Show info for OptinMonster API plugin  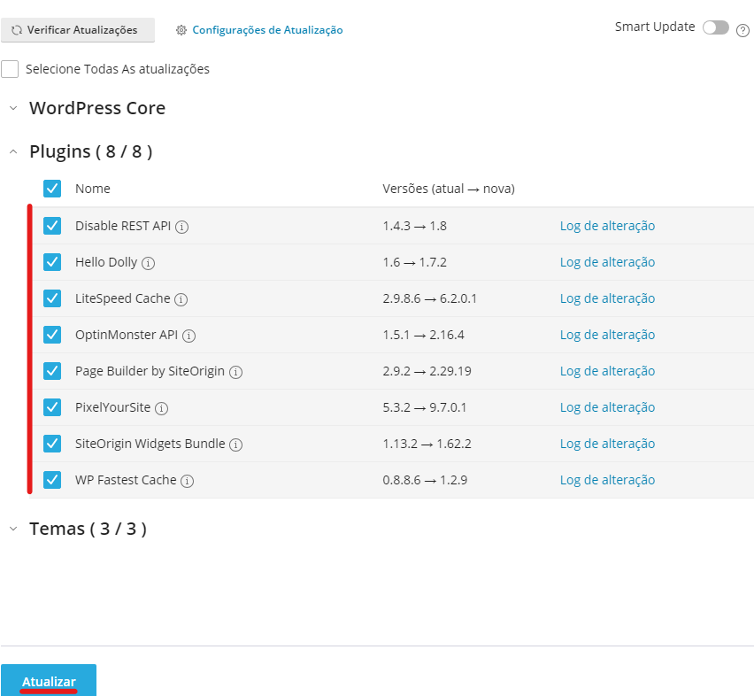click(x=189, y=336)
